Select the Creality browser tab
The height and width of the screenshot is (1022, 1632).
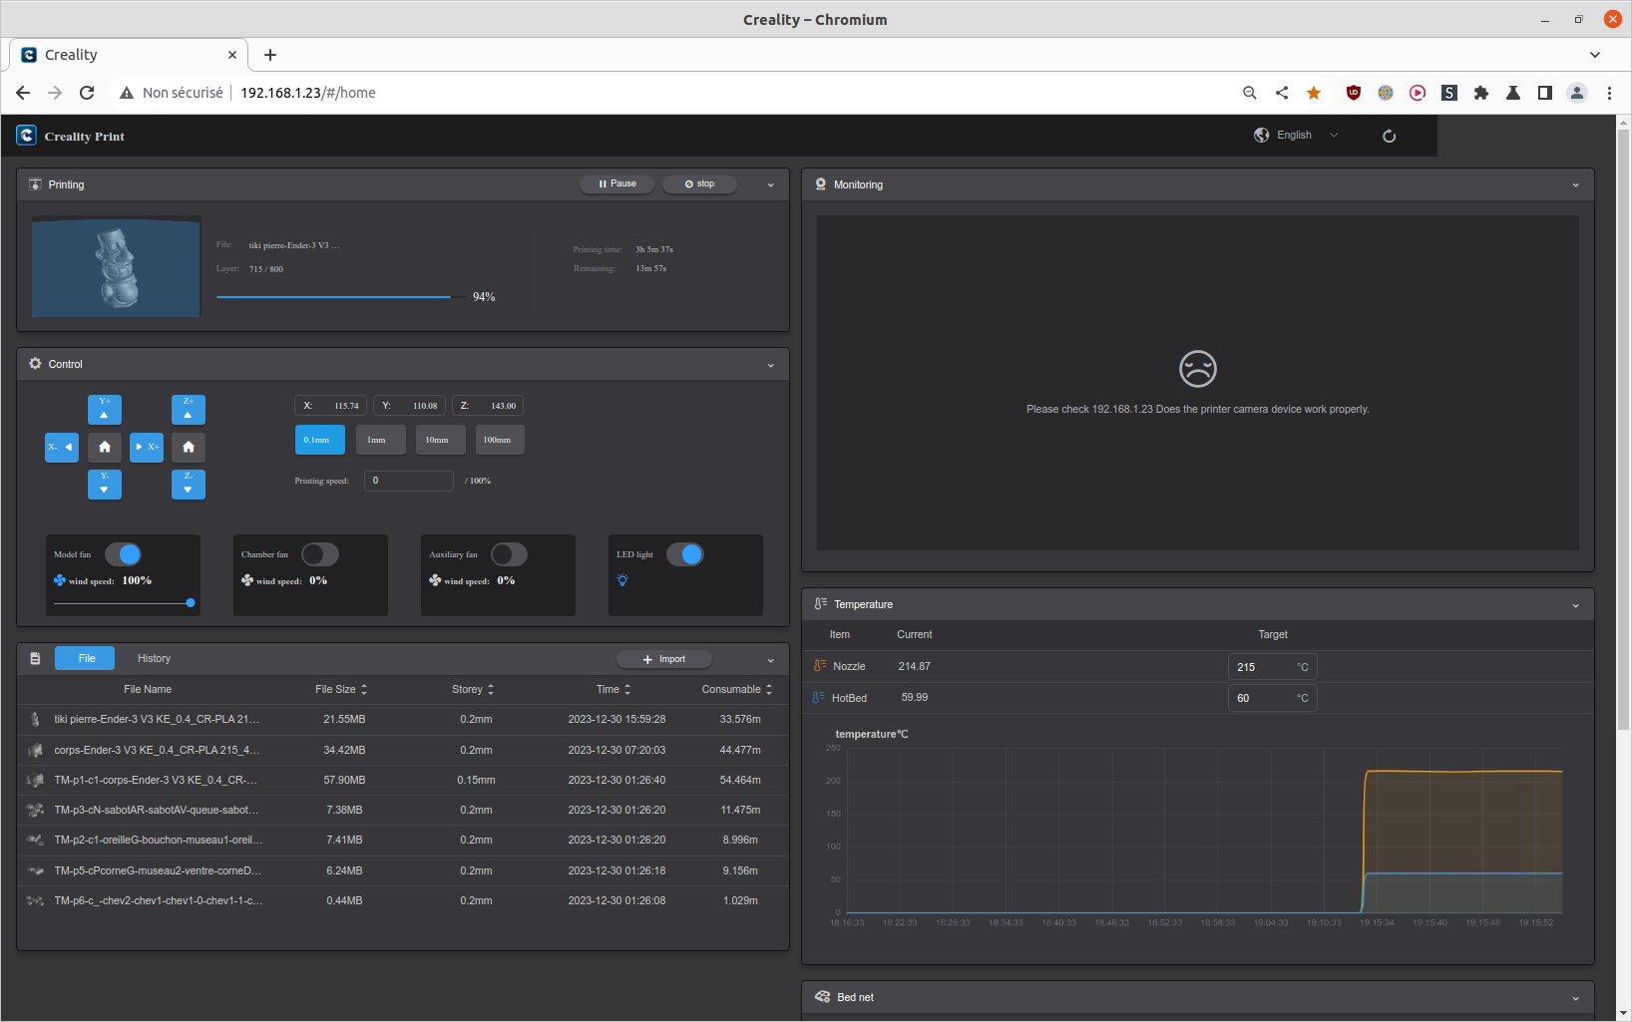pyautogui.click(x=128, y=55)
